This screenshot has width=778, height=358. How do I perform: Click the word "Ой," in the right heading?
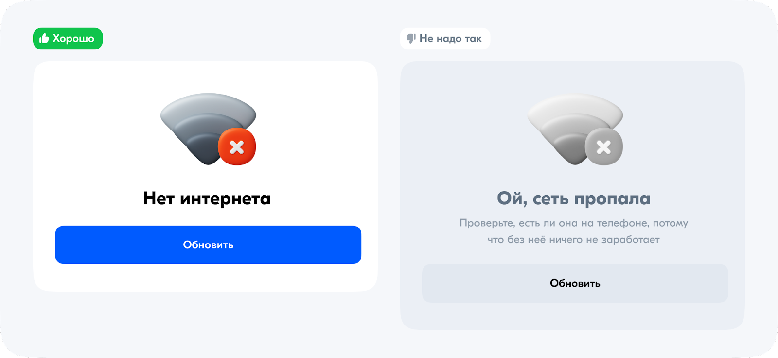pyautogui.click(x=512, y=198)
